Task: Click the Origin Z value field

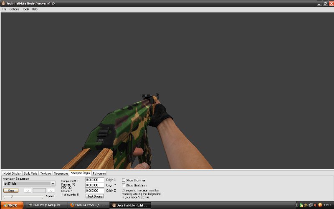Action: click(x=95, y=191)
